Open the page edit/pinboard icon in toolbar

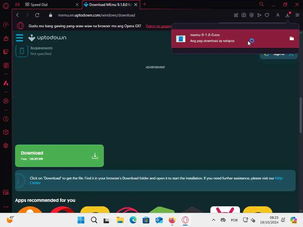pyautogui.click(x=236, y=15)
